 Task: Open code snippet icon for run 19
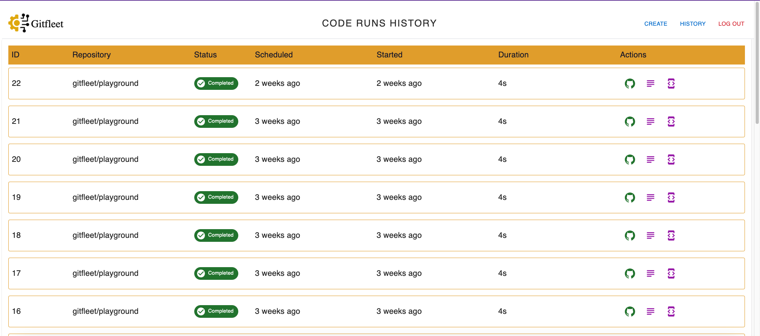coord(671,197)
